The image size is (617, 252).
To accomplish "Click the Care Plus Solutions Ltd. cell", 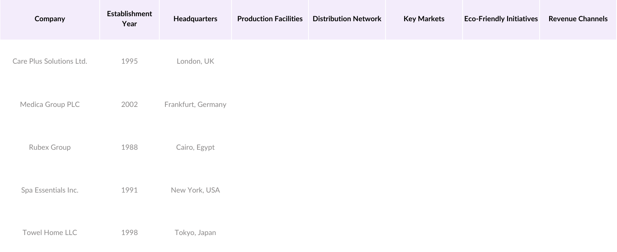I will pyautogui.click(x=50, y=61).
